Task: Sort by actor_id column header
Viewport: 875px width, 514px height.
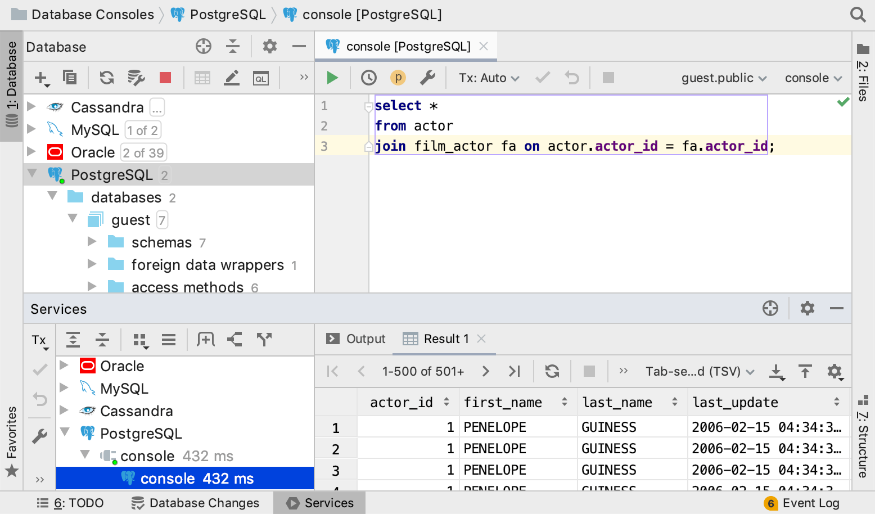Action: point(408,402)
